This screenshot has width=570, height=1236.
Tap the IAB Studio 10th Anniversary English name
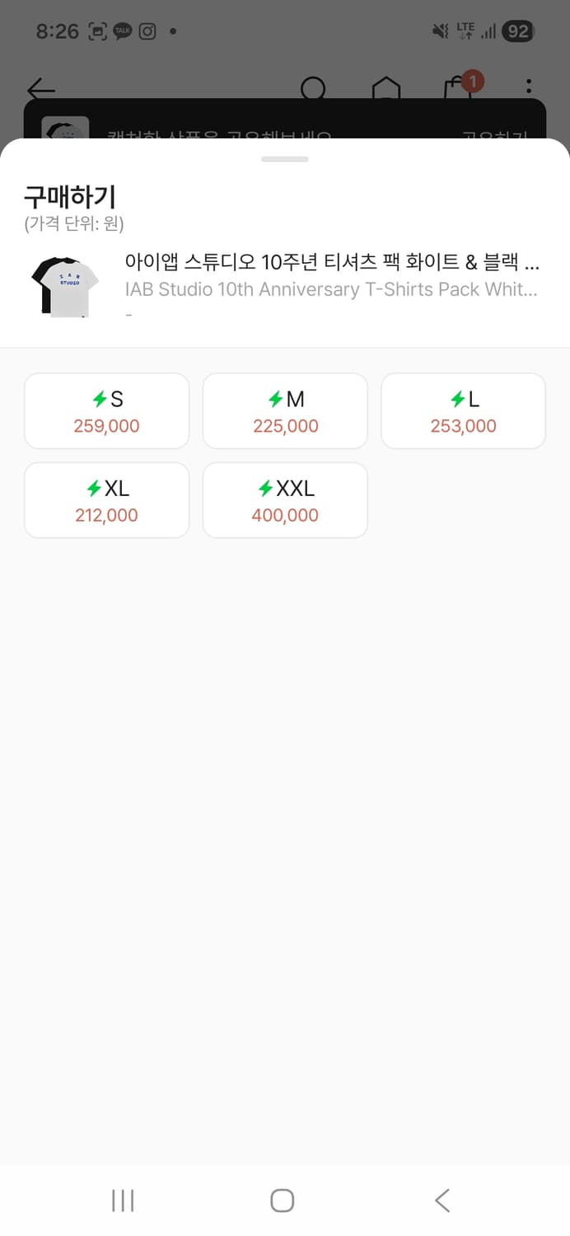tap(331, 289)
